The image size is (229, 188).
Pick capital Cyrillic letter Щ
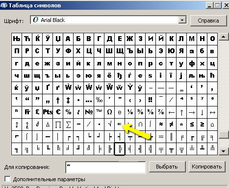(120, 51)
